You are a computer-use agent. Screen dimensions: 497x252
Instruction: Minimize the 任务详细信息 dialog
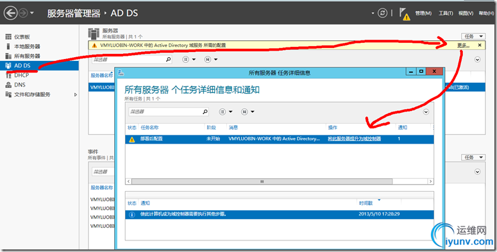tap(411, 72)
